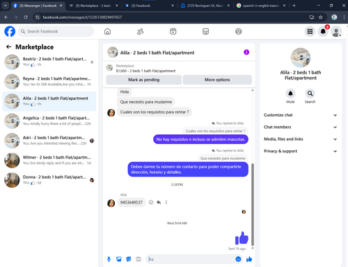Open the $1,000 Marketplace listing link
The height and width of the screenshot is (267, 348).
(145, 71)
